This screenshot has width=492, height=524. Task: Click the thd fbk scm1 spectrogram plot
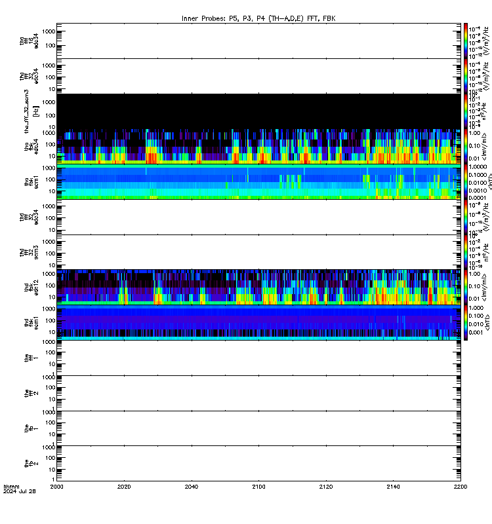pos(258,323)
